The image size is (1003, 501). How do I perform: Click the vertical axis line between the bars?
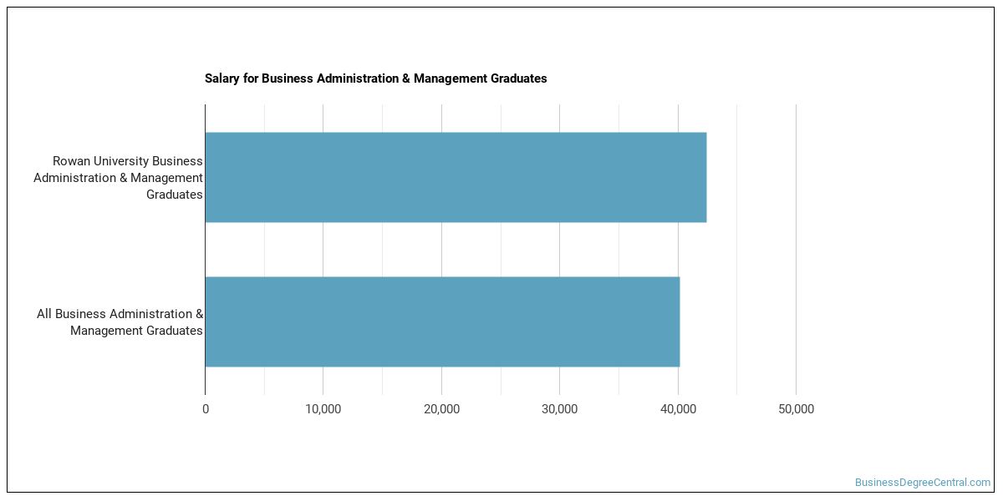[x=205, y=249]
